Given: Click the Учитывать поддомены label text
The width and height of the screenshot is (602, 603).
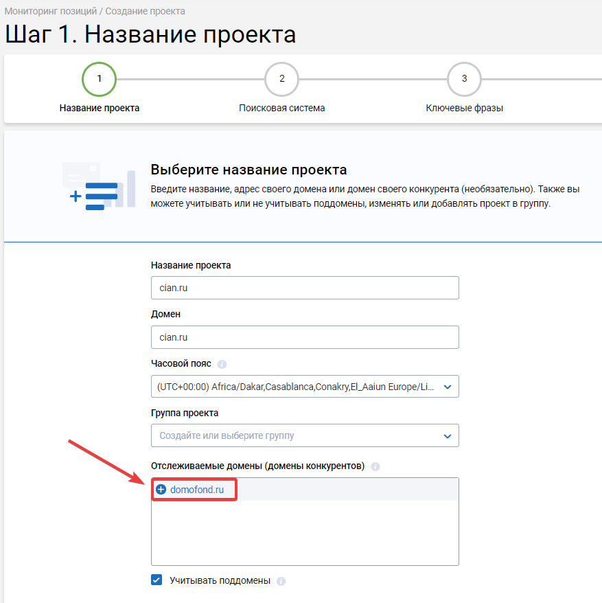Looking at the screenshot, I should (x=220, y=580).
